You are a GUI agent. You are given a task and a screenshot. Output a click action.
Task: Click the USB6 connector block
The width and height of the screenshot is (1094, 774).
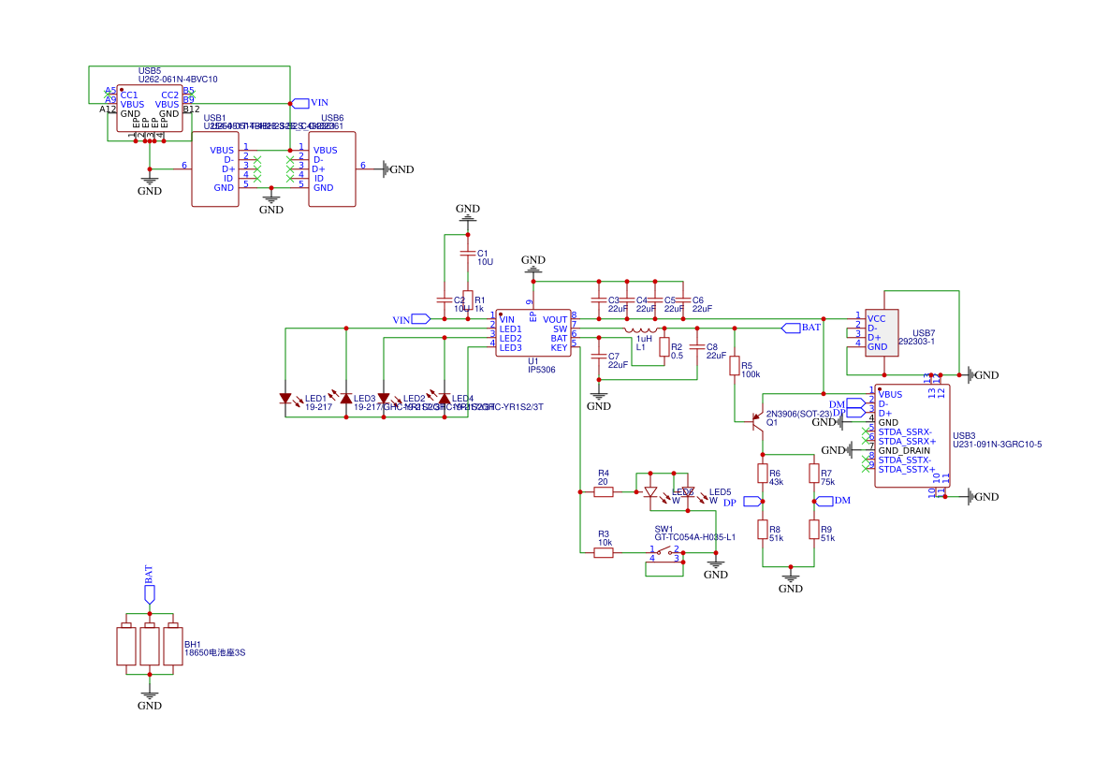pyautogui.click(x=332, y=168)
